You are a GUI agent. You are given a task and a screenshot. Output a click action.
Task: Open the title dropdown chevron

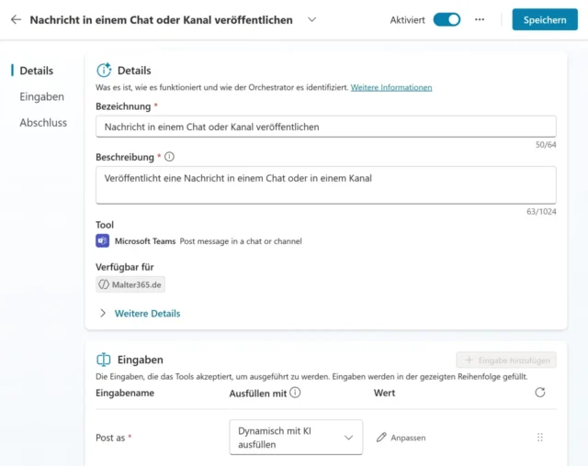click(311, 19)
